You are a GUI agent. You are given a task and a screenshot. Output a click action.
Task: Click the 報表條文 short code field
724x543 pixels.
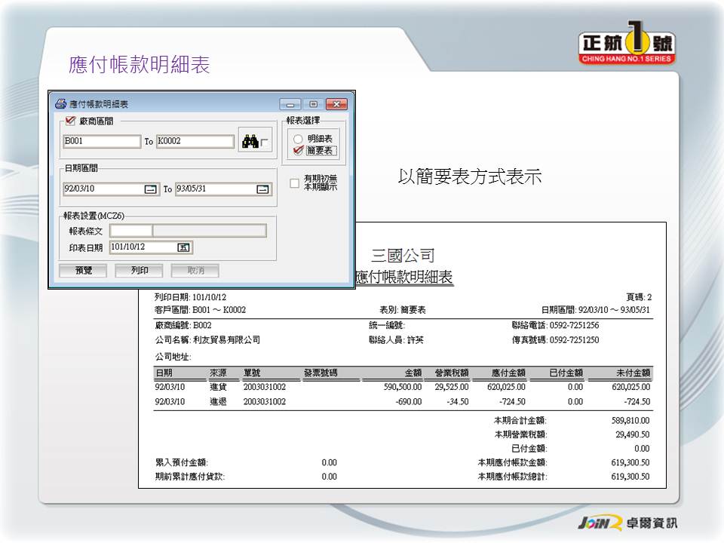pos(131,231)
